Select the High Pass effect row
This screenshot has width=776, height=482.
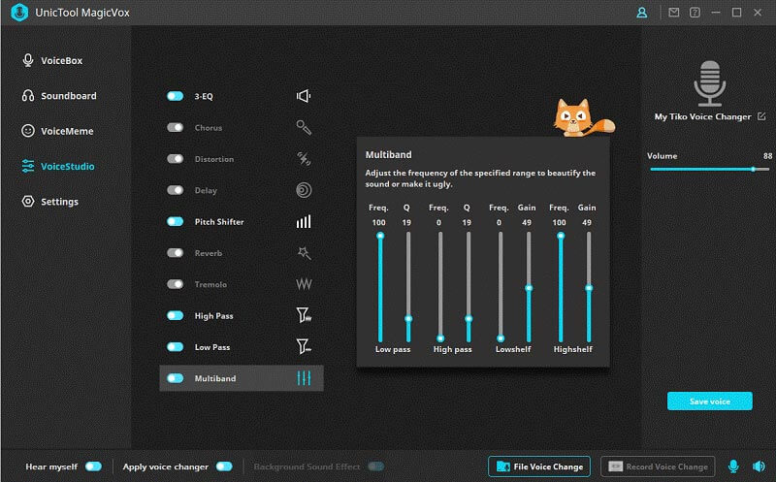(x=242, y=315)
